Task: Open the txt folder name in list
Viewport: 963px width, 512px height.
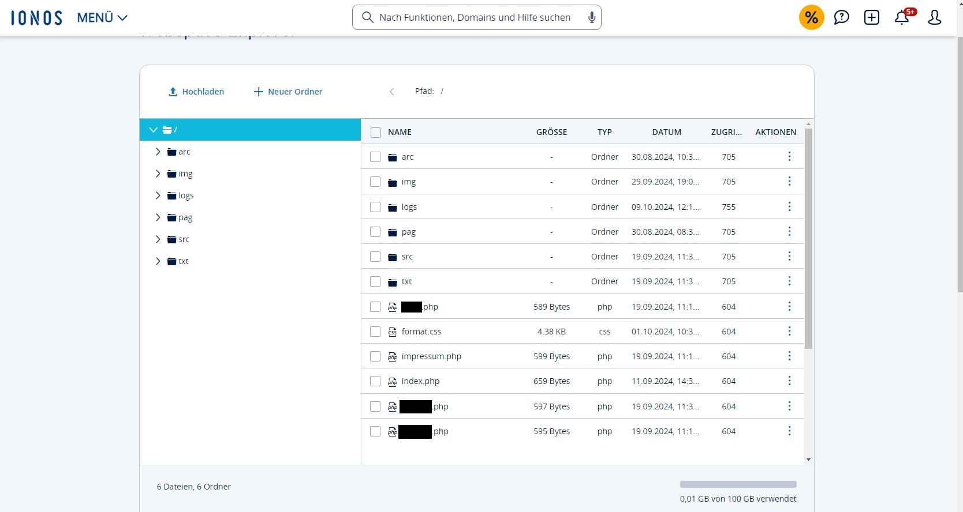Action: tap(406, 281)
